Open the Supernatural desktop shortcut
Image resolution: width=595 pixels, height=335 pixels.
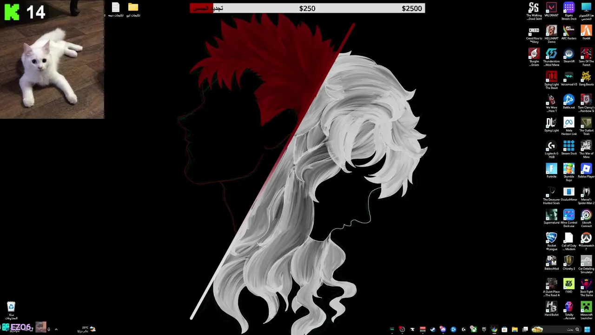[x=551, y=217]
